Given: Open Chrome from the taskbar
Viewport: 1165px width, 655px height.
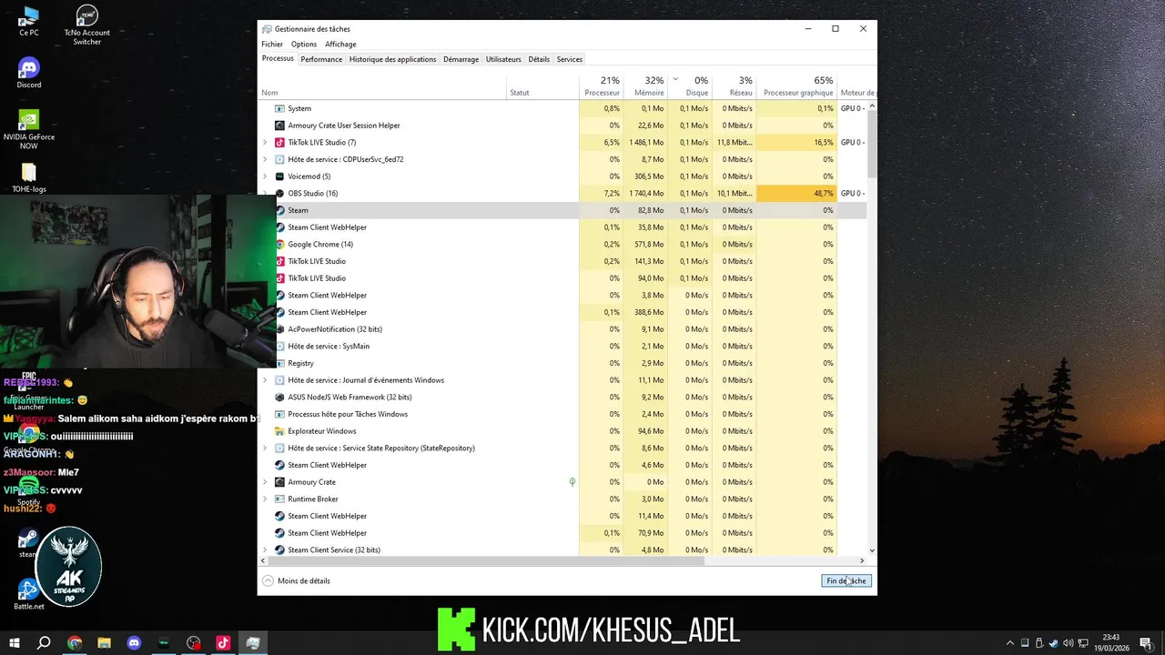Looking at the screenshot, I should (75, 643).
